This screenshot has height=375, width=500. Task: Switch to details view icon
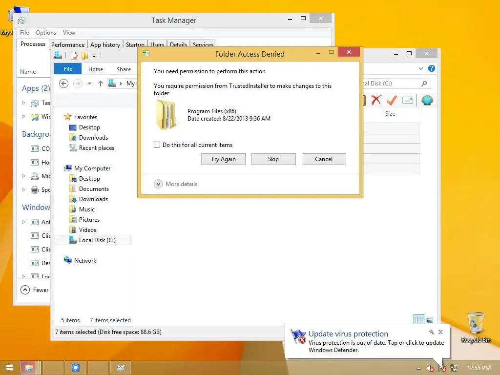pyautogui.click(x=418, y=319)
